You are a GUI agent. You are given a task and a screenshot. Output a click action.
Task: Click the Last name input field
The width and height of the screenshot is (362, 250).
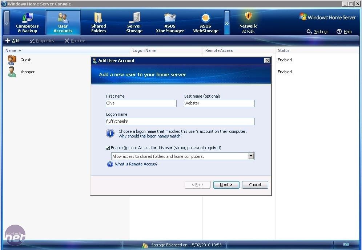pos(219,103)
